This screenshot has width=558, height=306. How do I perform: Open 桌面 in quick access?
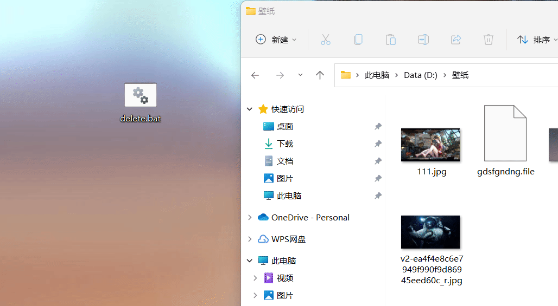tap(284, 126)
